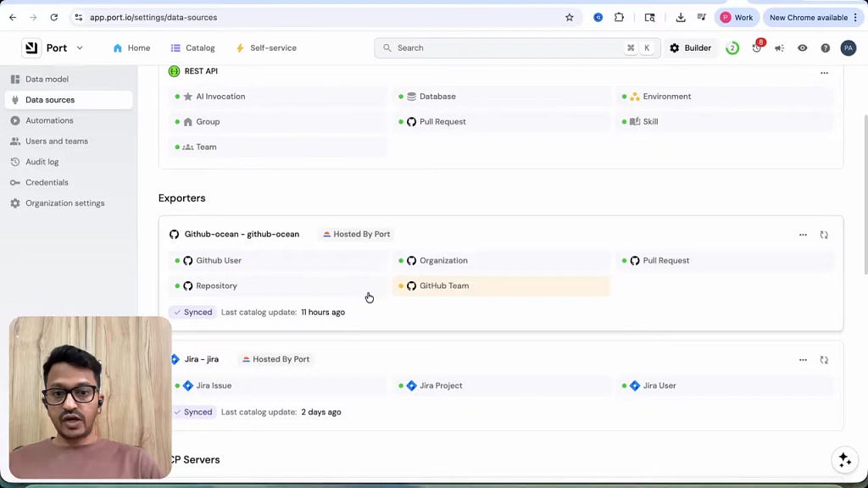Open Users and teams in sidebar
The image size is (868, 488).
69,141
